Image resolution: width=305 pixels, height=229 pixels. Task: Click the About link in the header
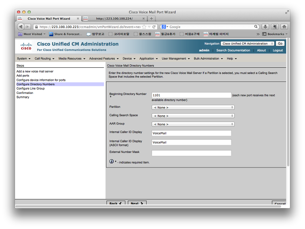coord(261,50)
